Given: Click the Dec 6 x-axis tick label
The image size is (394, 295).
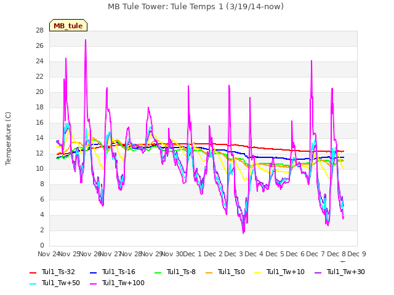Looking at the screenshot, I should [295, 254].
